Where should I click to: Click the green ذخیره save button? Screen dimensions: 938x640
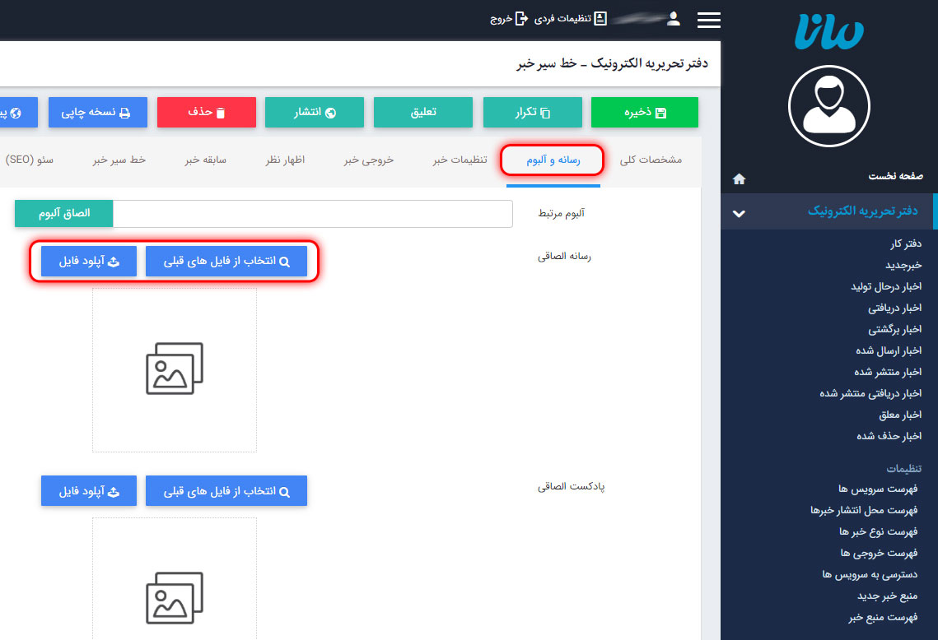pyautogui.click(x=645, y=113)
